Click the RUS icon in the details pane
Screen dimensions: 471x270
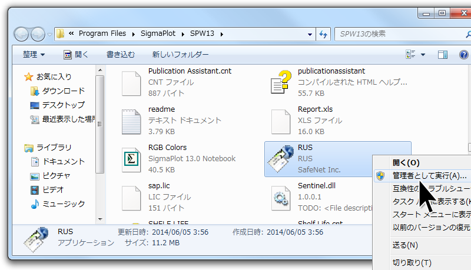coord(36,239)
